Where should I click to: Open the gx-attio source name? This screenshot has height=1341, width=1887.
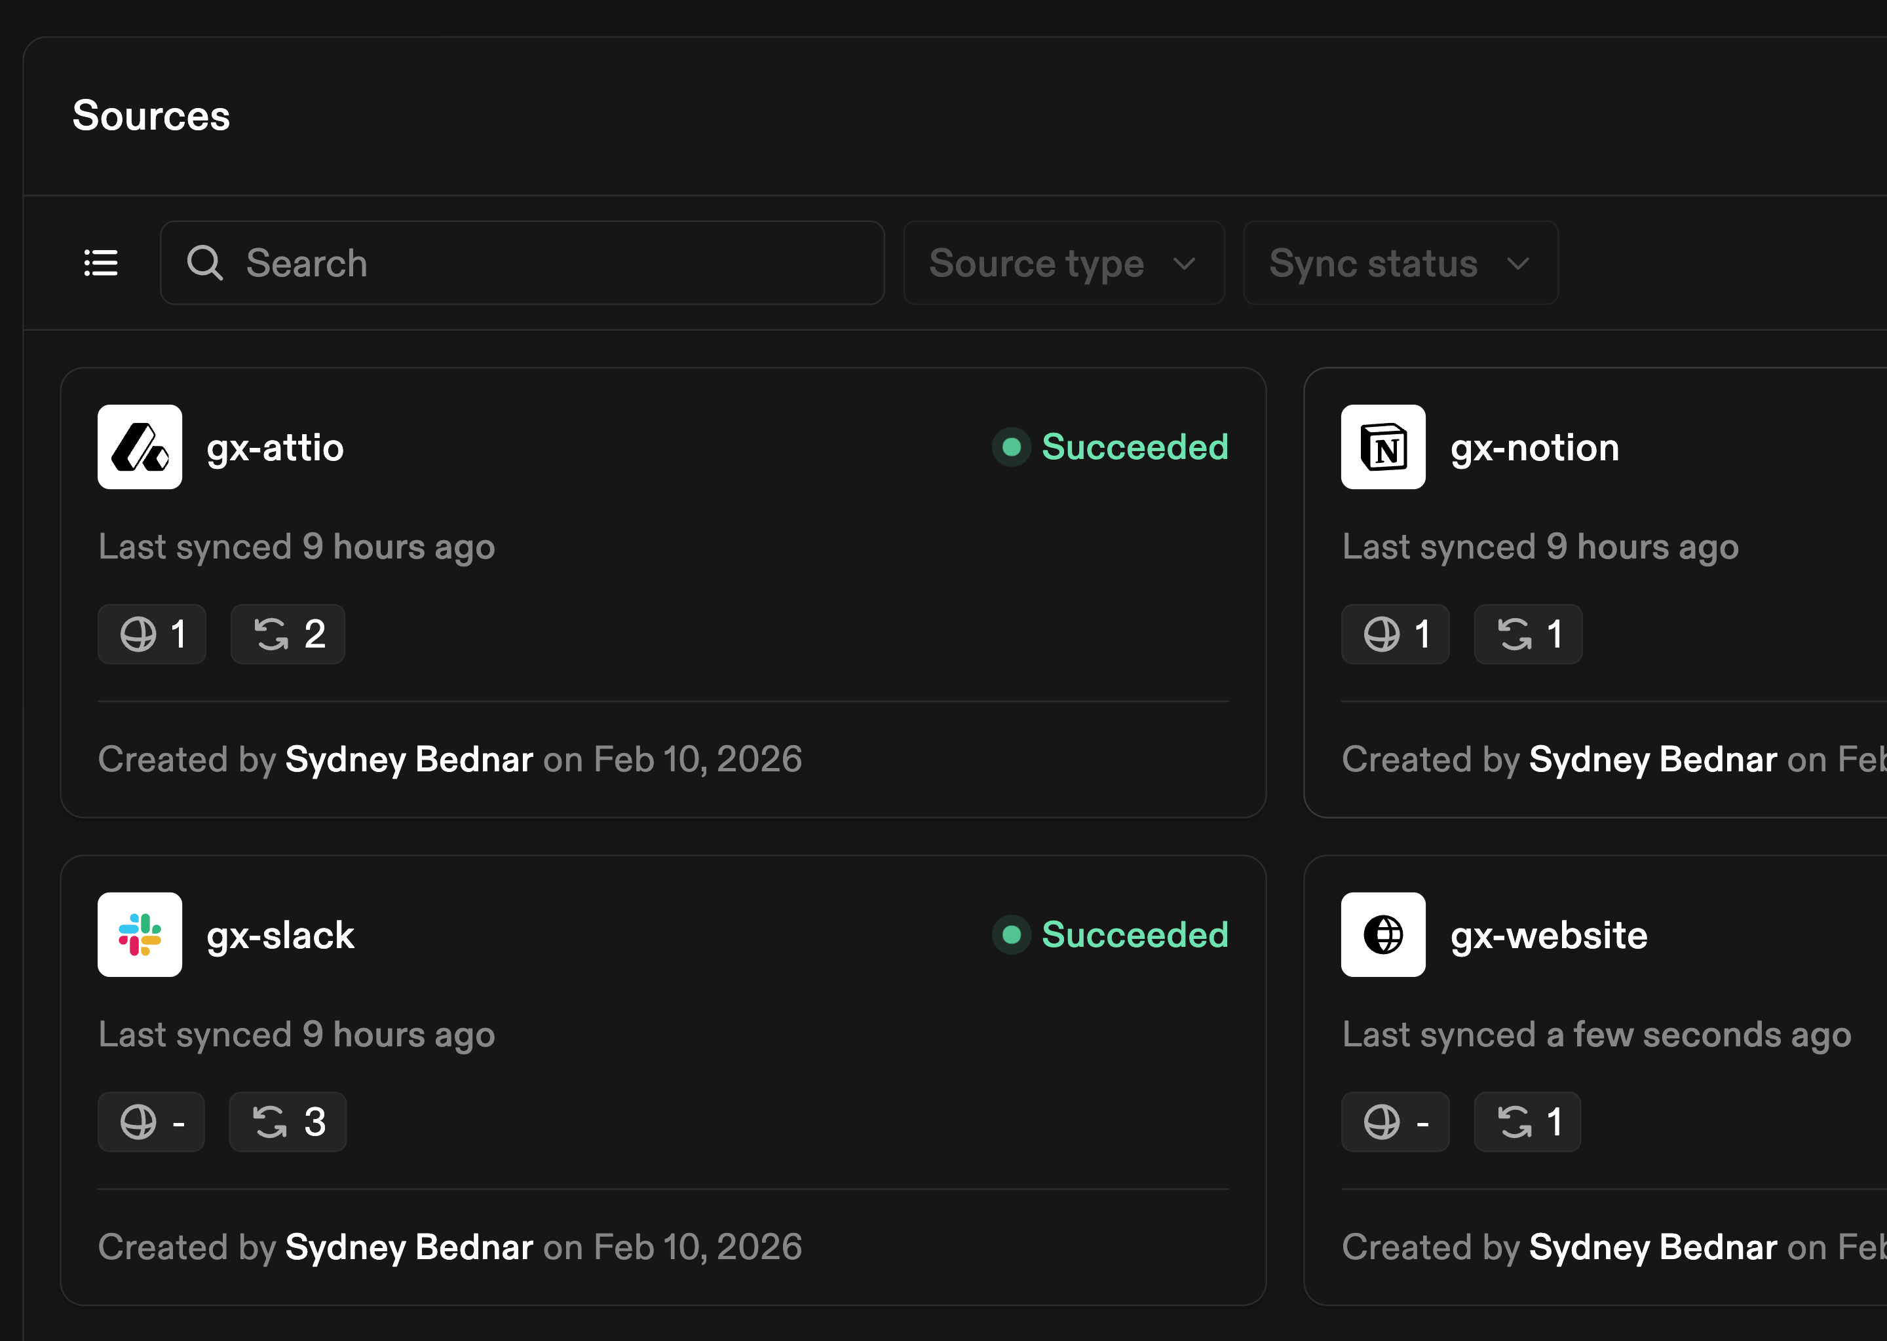click(275, 448)
